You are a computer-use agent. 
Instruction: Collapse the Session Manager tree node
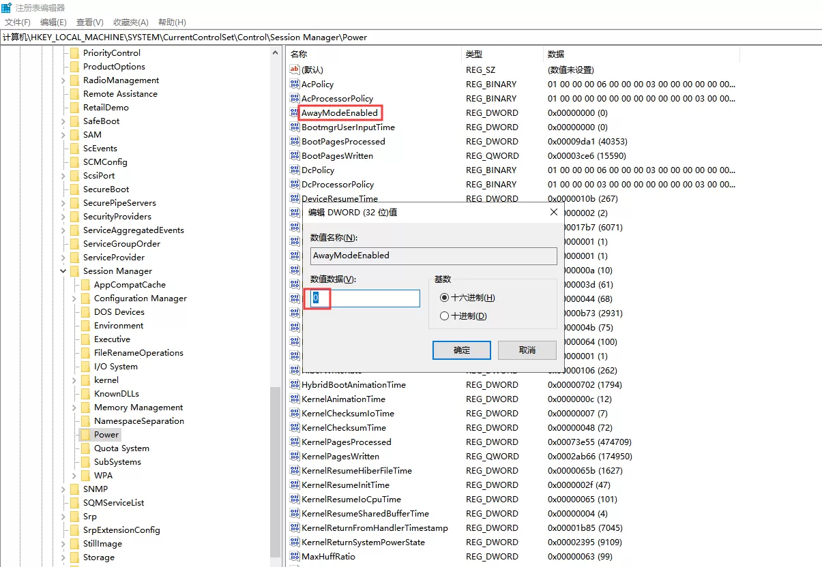pos(63,271)
